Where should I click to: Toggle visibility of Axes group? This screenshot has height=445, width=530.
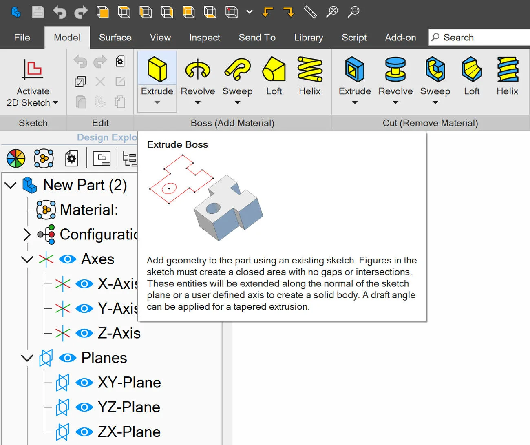68,259
